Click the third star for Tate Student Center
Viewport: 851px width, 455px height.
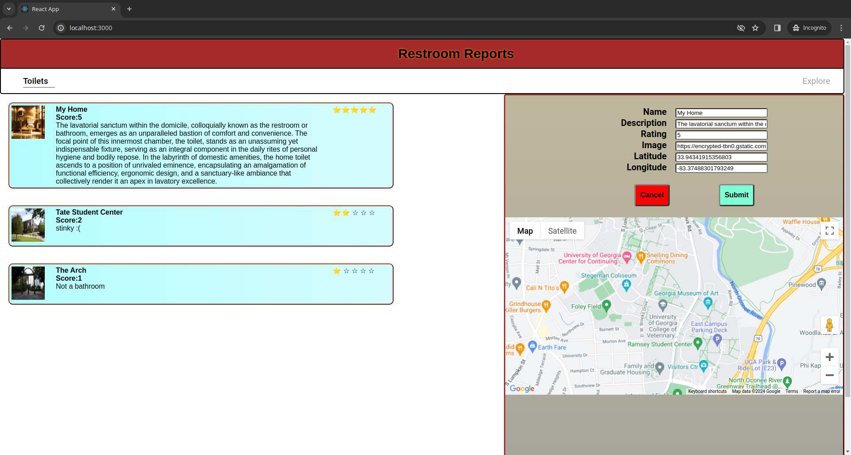pos(355,213)
